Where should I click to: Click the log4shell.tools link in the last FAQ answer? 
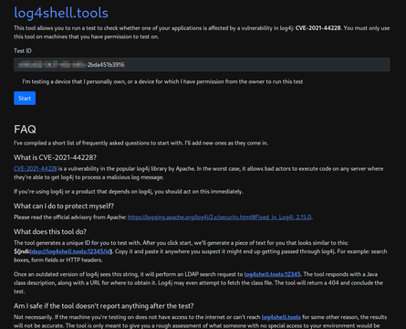(281, 317)
